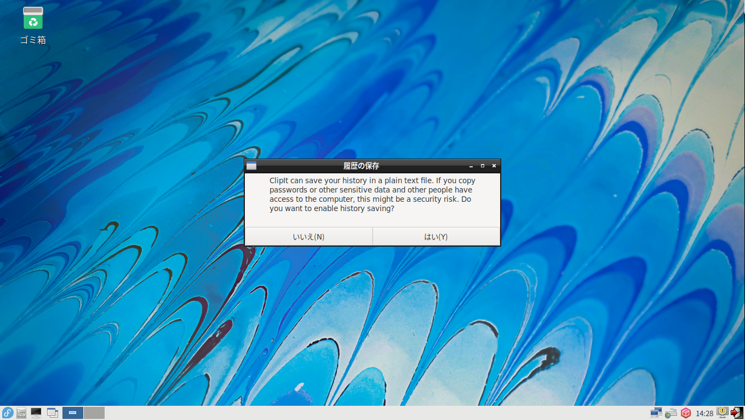Open the ゴミ箱 trash icon on the desktop
Viewport: 745px width, 420px height.
click(x=33, y=25)
